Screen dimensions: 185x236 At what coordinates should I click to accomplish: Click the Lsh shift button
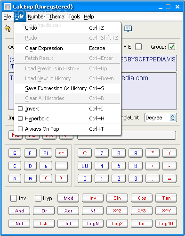44,224
